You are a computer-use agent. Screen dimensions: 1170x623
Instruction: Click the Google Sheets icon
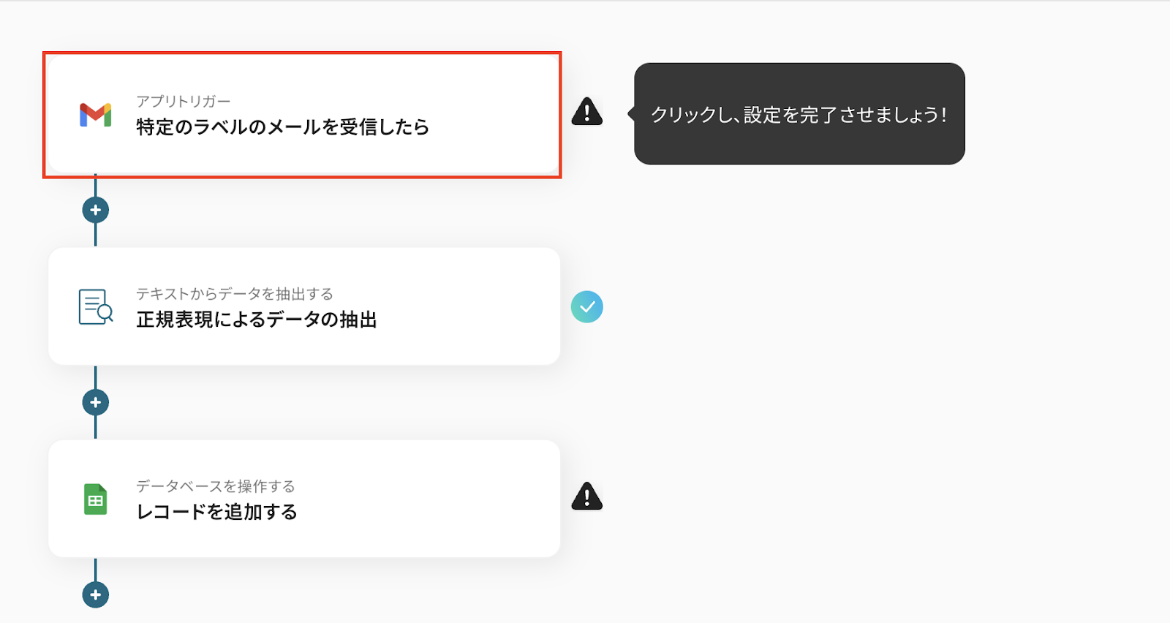coord(96,499)
